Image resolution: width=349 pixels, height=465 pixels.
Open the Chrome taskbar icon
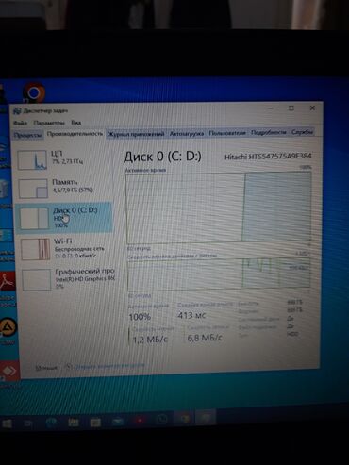click(x=184, y=419)
